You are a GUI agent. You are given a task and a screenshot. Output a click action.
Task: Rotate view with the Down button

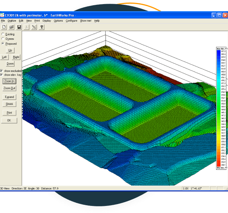tap(10, 64)
